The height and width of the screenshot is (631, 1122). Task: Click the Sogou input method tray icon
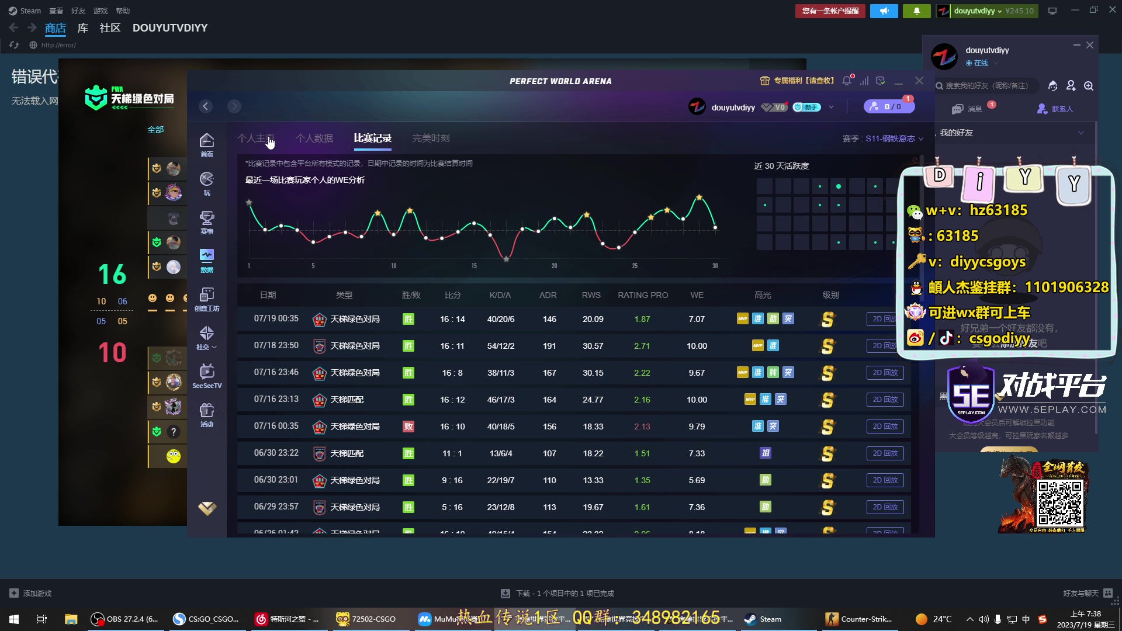click(x=1043, y=619)
